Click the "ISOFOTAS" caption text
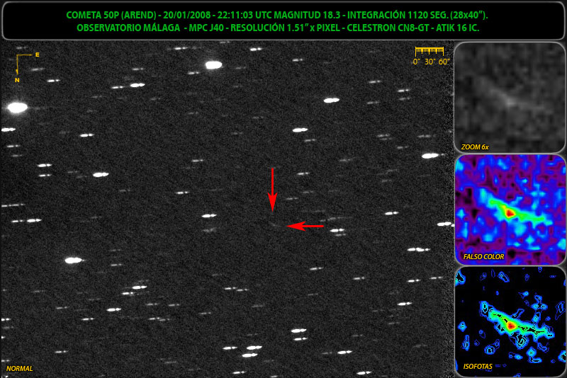567x378 pixels. tap(478, 367)
